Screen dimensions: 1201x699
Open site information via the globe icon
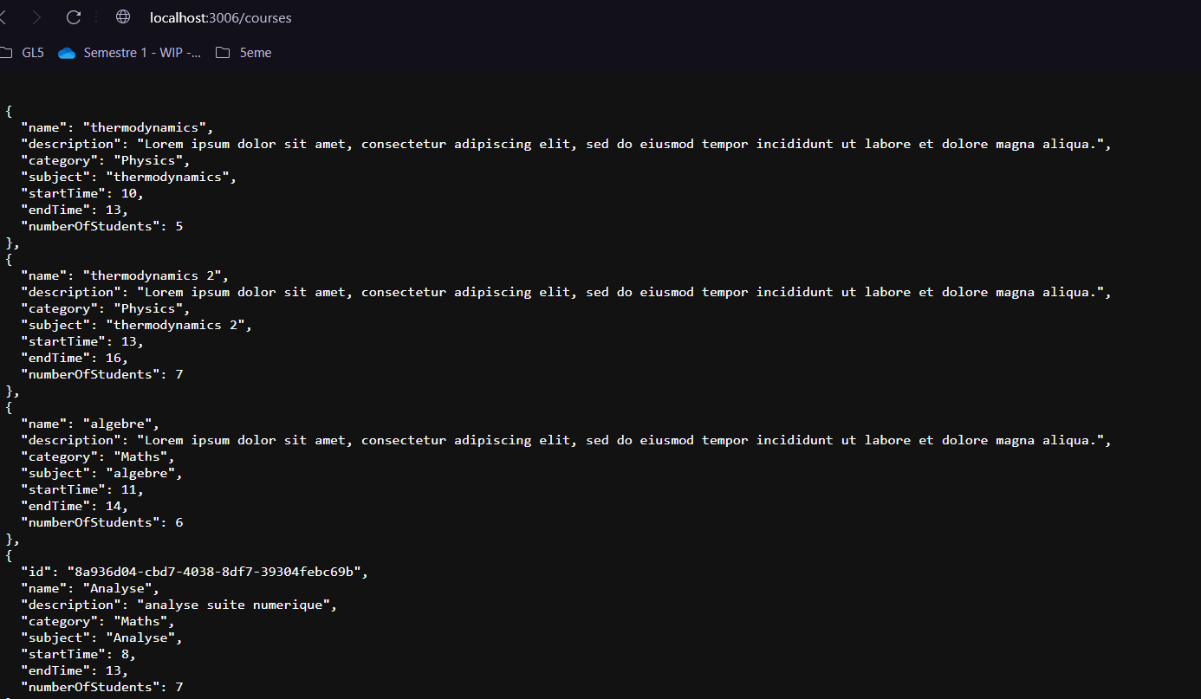coord(122,17)
